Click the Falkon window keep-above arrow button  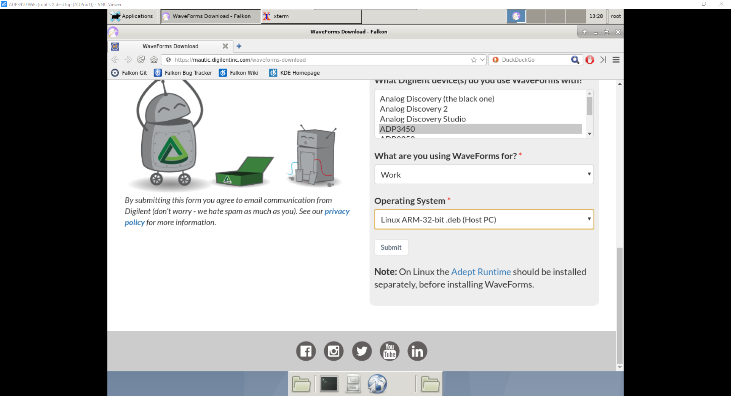(585, 32)
